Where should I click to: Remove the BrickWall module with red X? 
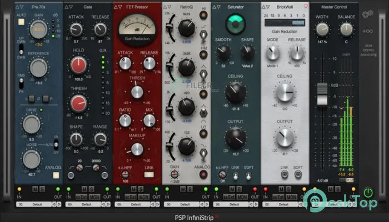(x=306, y=6)
